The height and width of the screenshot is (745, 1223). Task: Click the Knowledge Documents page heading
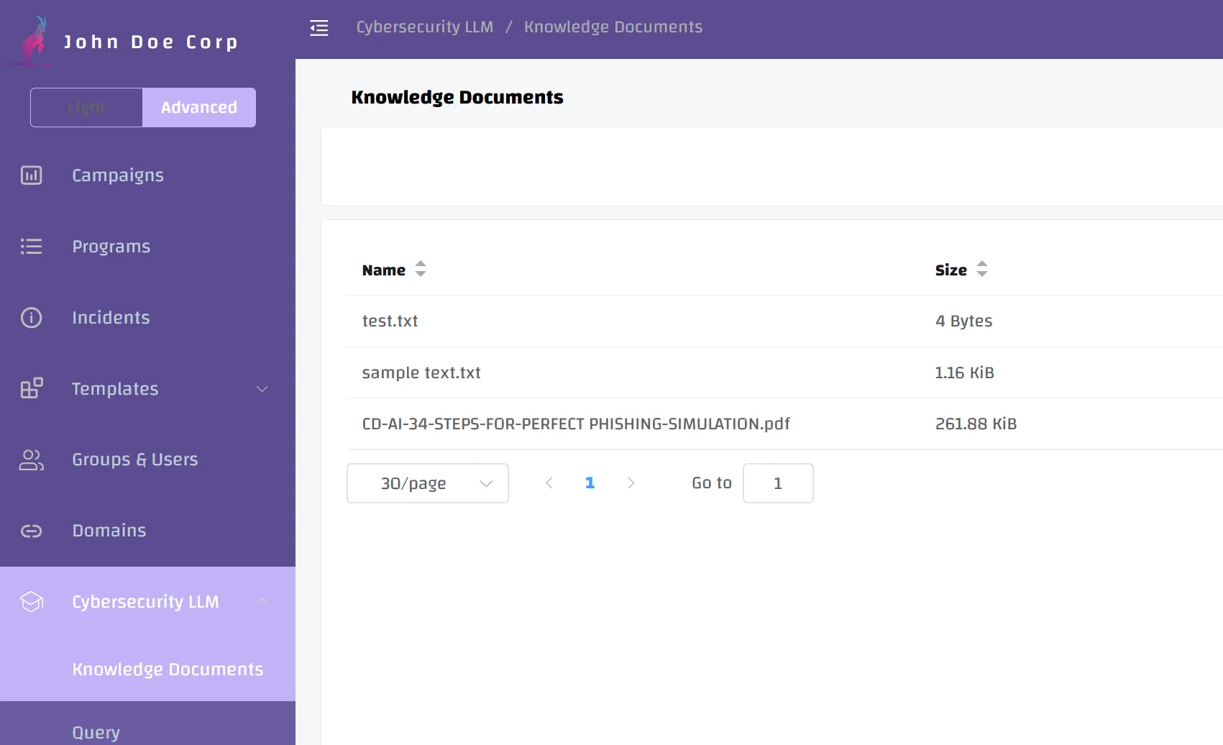(457, 97)
